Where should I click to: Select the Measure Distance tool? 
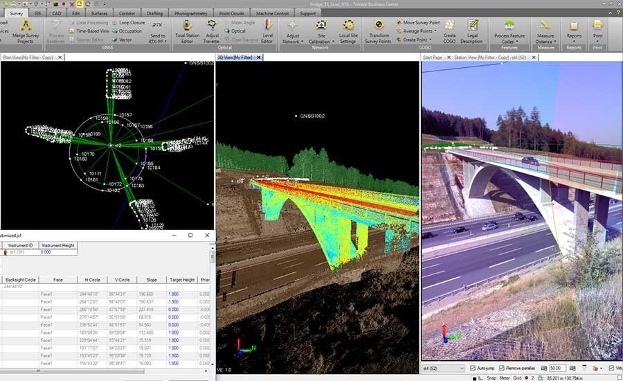pos(545,32)
